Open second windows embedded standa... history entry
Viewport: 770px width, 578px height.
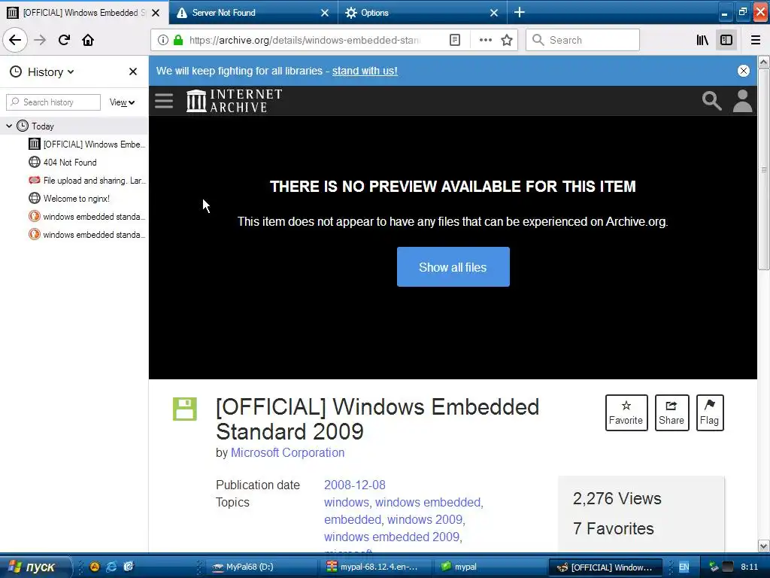click(x=87, y=235)
